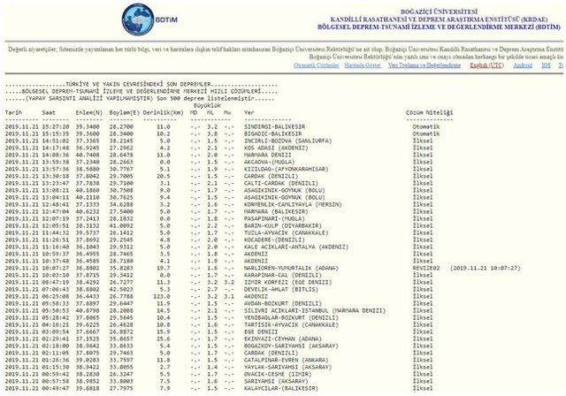Select the BOGAZKOY-SARIYAHSI (AKSARAY) entry
The image size is (566, 396).
coord(291,346)
